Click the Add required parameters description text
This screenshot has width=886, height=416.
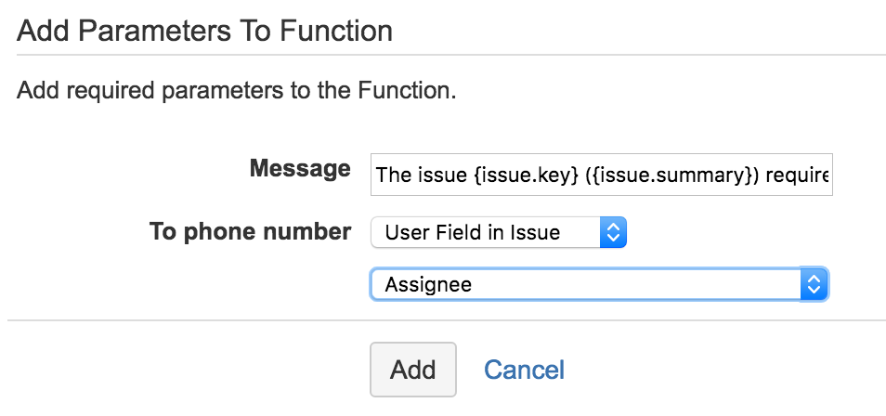[x=237, y=91]
